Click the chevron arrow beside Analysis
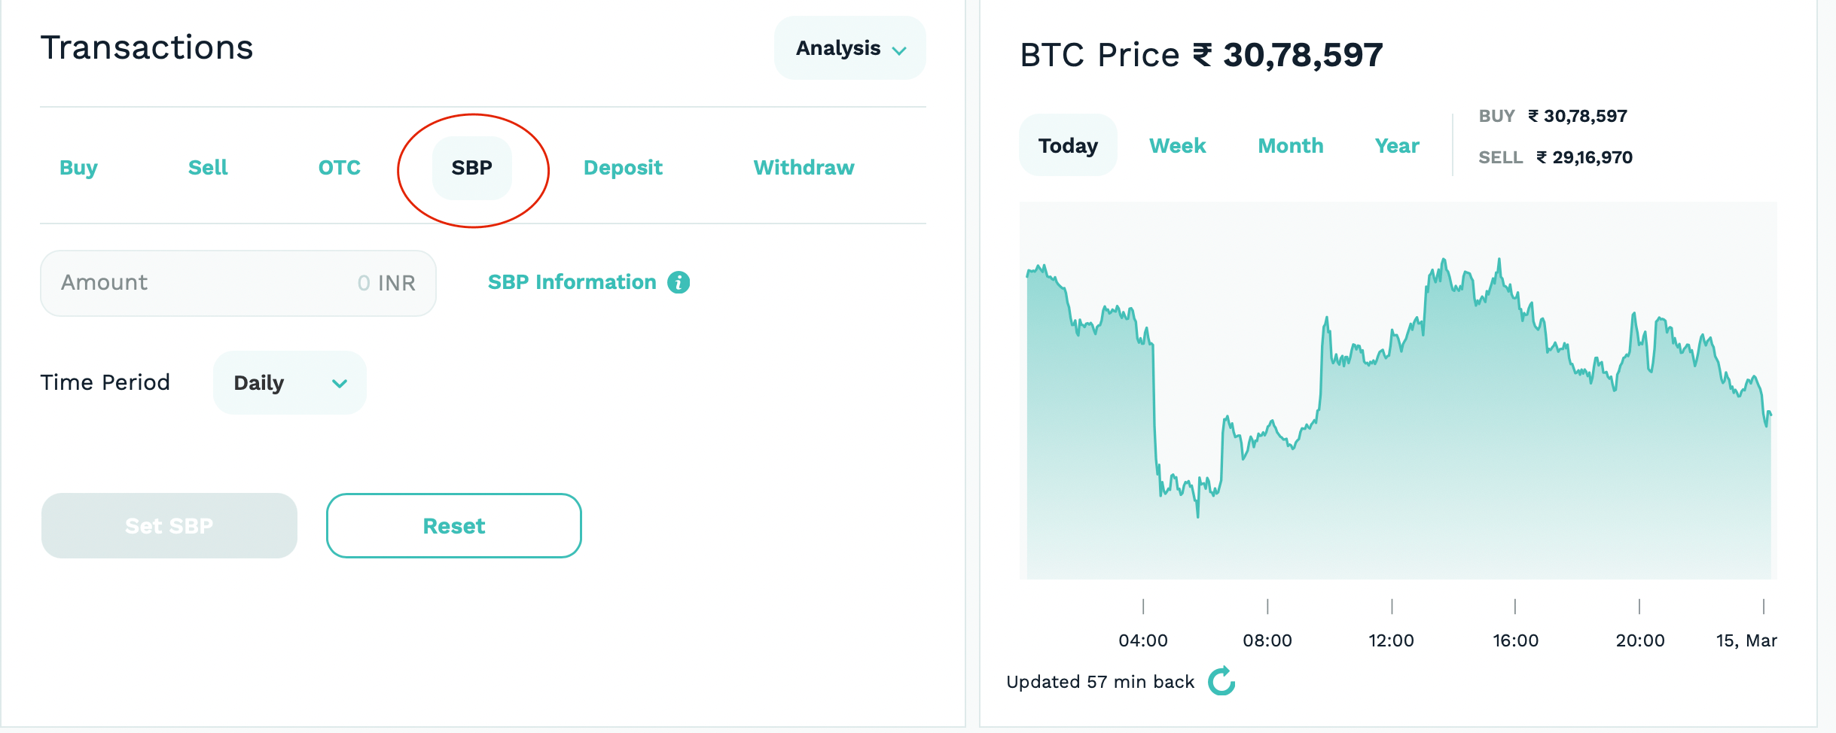 pos(899,50)
